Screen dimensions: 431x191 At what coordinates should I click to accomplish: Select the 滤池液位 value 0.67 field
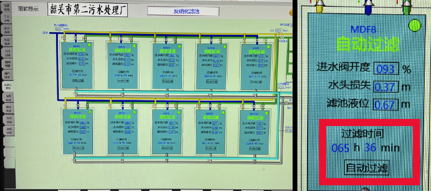click(x=386, y=104)
